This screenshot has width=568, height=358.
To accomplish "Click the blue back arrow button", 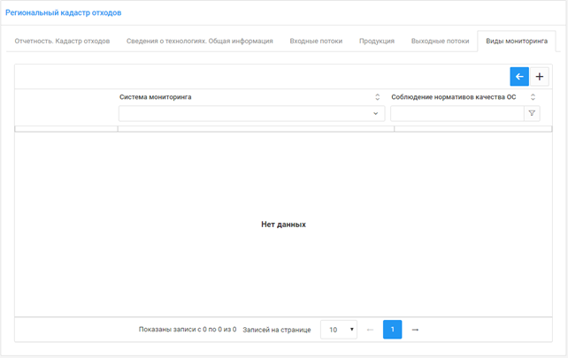I will (x=519, y=77).
